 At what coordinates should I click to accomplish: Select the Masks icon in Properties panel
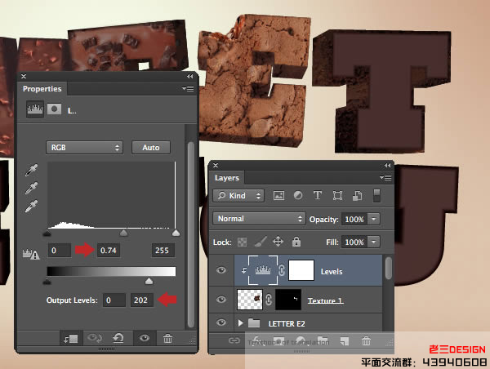[54, 109]
